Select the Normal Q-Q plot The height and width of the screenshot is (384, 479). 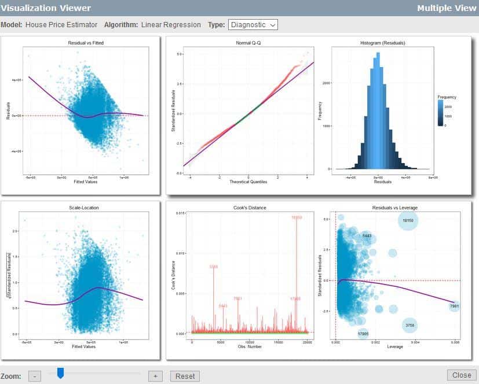coord(248,110)
